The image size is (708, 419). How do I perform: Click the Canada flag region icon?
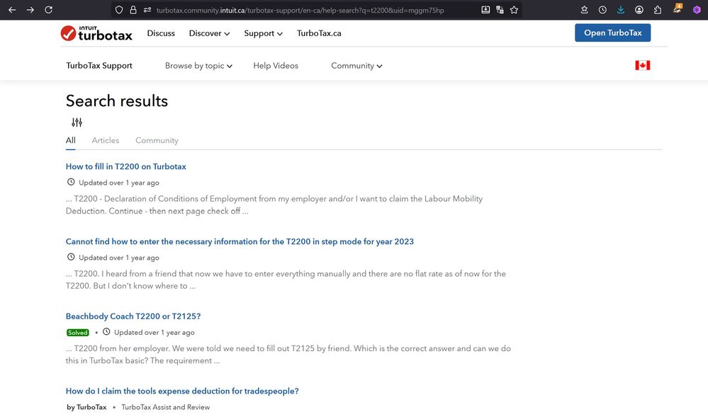click(642, 65)
